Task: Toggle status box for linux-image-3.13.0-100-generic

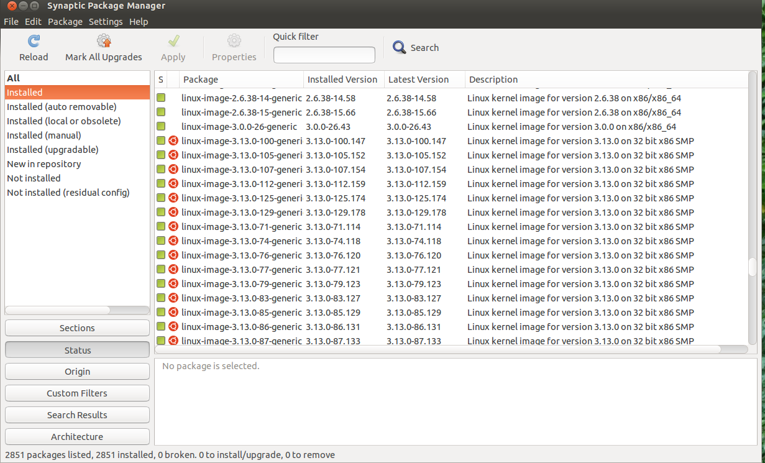Action: pos(161,141)
